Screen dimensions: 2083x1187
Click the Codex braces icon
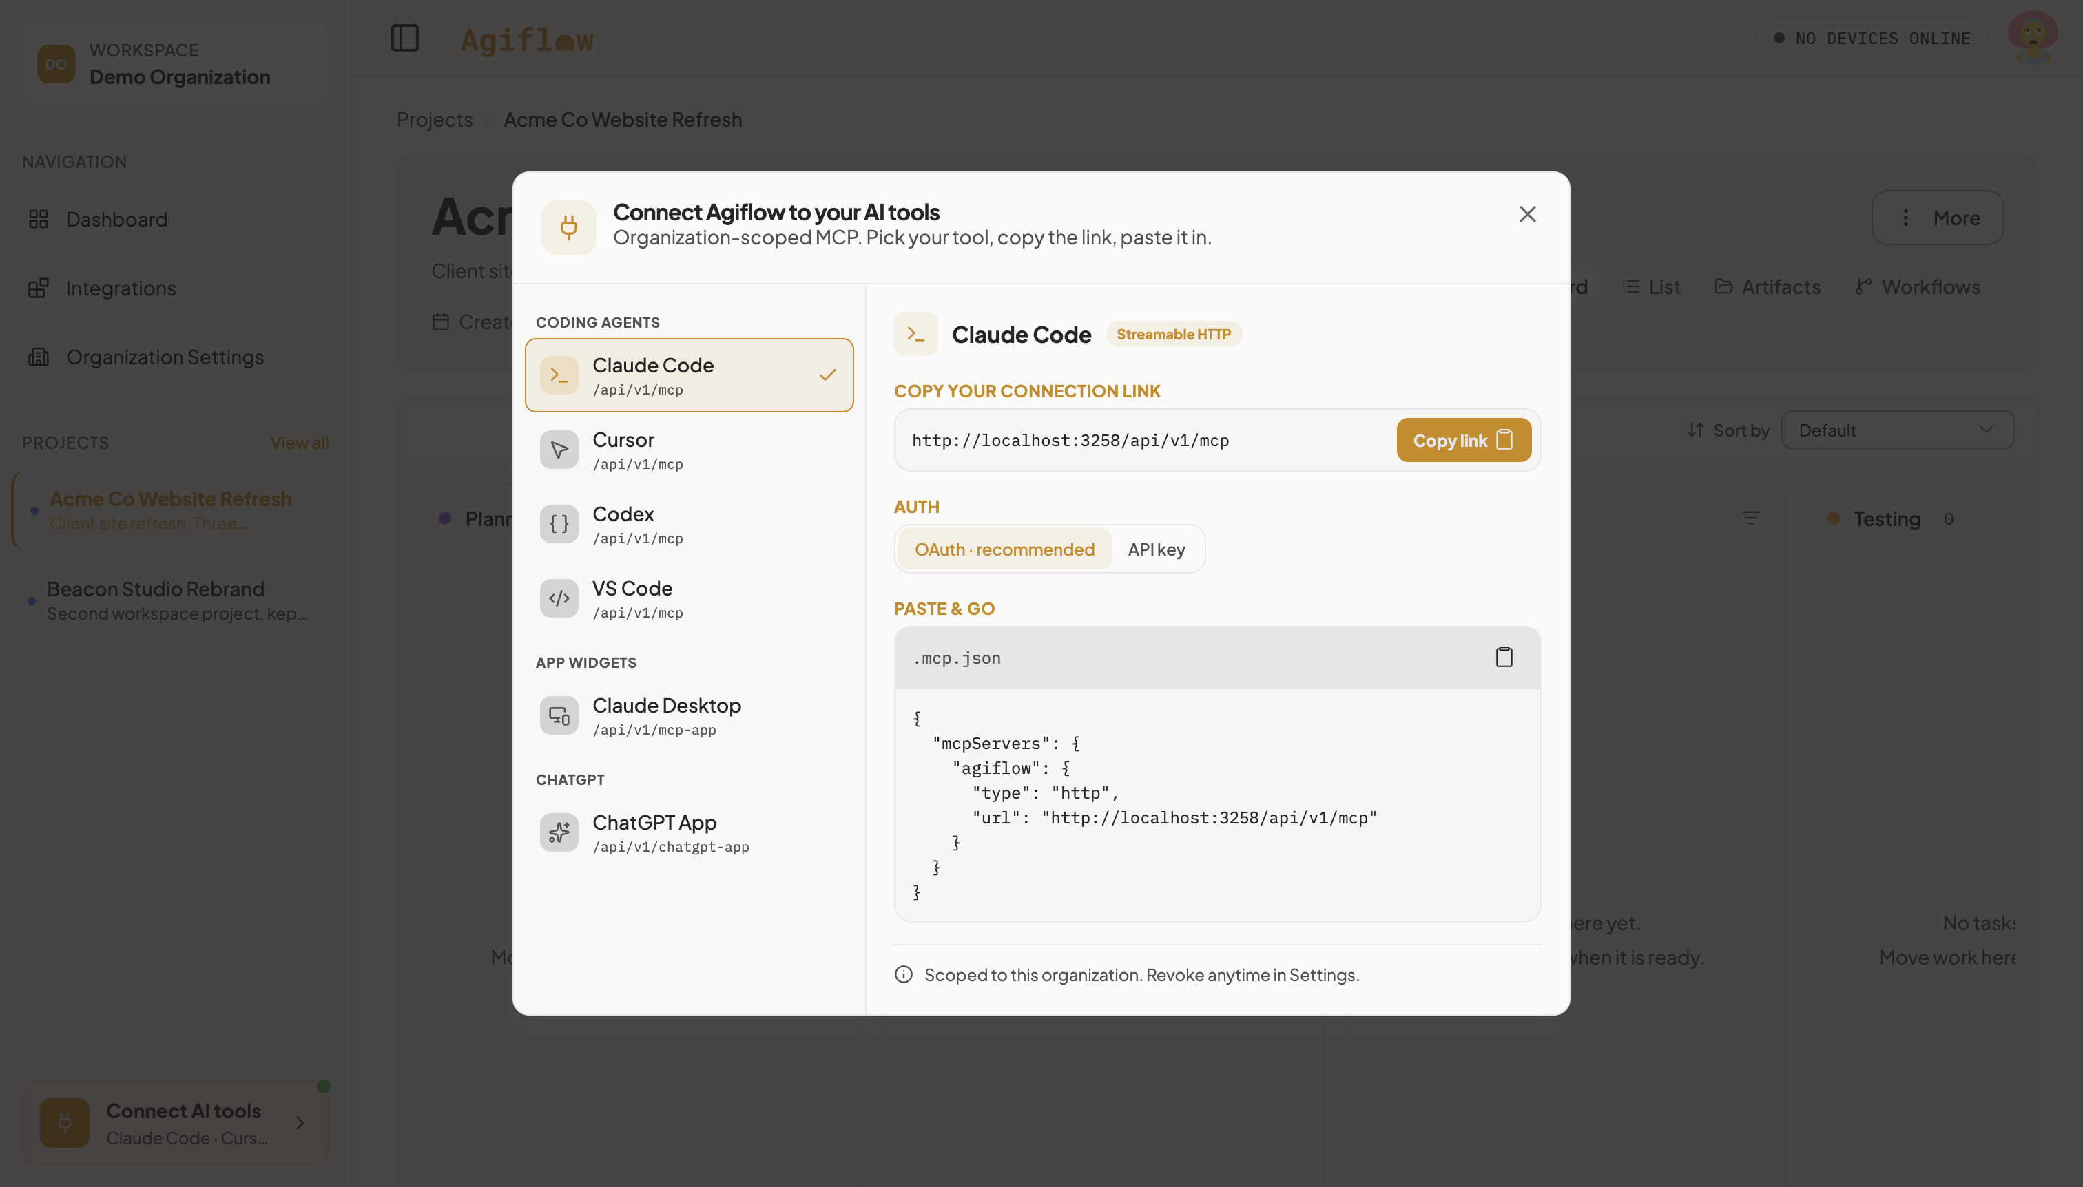559,523
